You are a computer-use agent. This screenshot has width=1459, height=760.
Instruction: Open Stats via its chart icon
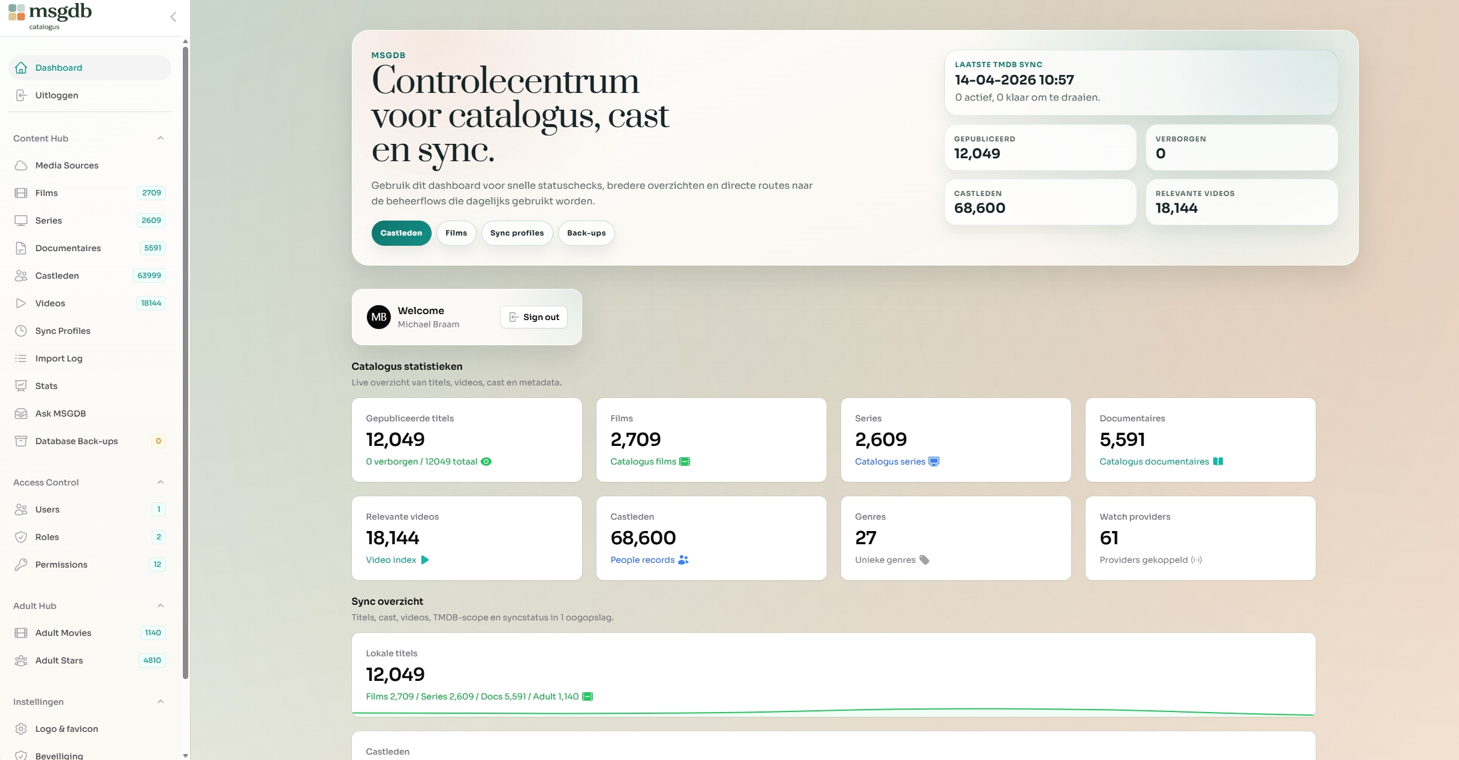(22, 385)
